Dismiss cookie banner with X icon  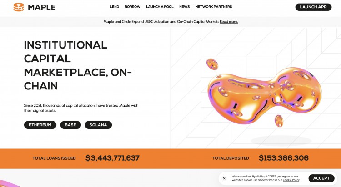click(224, 178)
